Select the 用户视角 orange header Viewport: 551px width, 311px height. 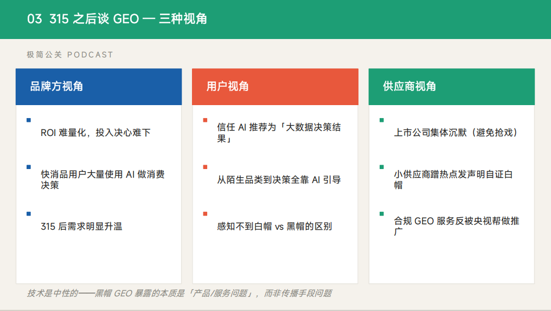click(x=275, y=87)
